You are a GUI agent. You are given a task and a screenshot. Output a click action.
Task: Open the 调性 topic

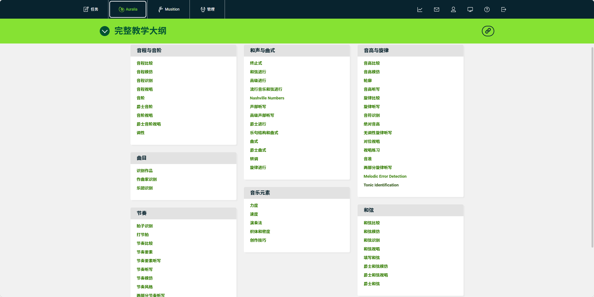(141, 133)
